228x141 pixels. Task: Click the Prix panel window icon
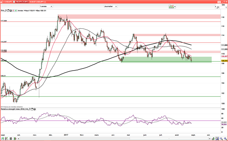point(8,11)
